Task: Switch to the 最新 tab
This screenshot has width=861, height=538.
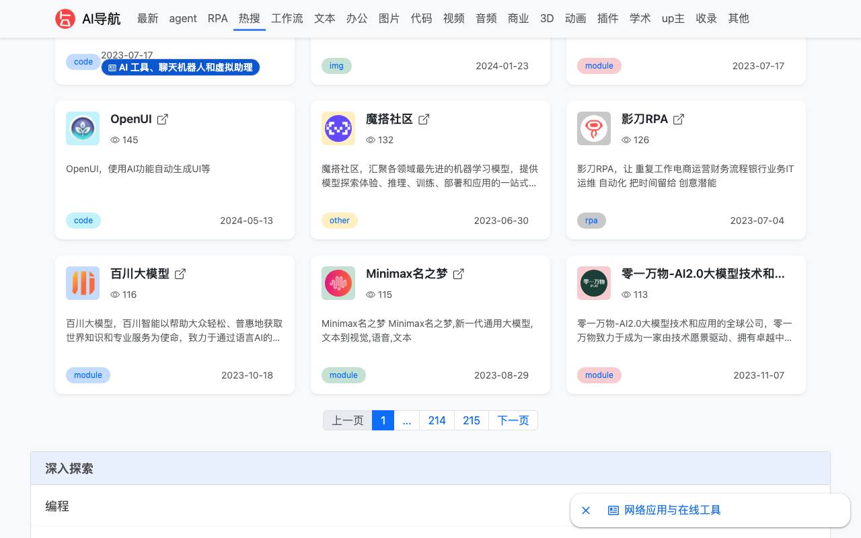Action: (x=148, y=19)
